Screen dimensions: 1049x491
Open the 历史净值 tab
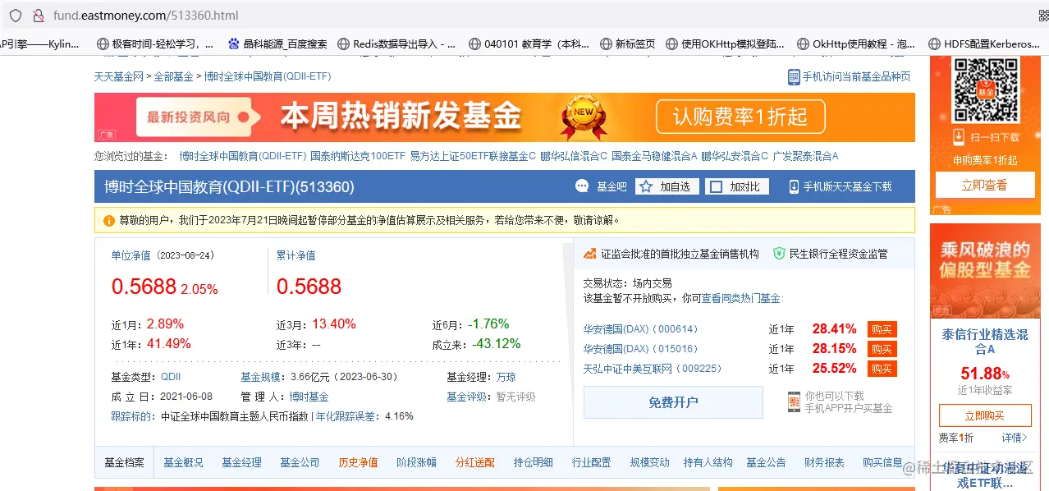(358, 462)
